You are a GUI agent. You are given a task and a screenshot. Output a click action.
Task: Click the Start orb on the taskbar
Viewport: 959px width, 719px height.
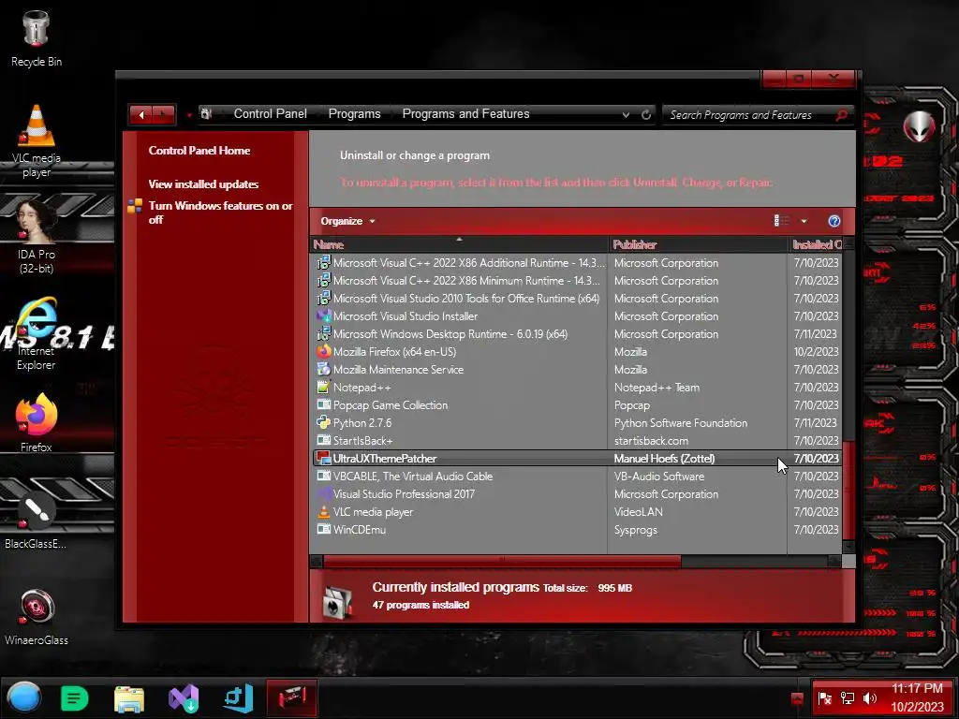(x=23, y=697)
